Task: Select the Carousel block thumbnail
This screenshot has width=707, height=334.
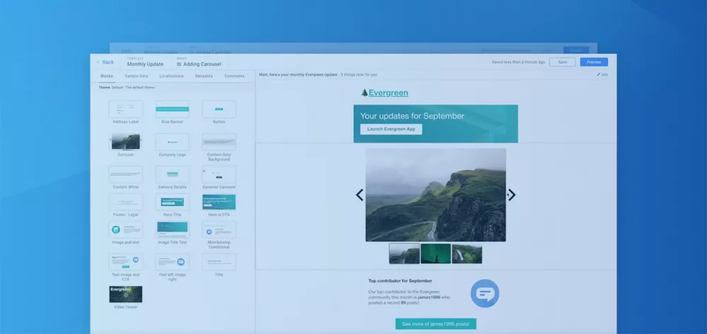Action: coord(126,141)
